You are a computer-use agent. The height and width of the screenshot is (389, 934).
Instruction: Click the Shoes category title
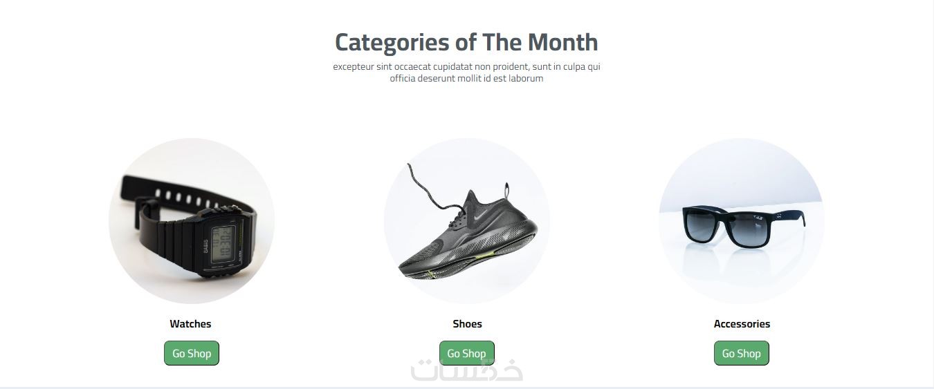(467, 323)
